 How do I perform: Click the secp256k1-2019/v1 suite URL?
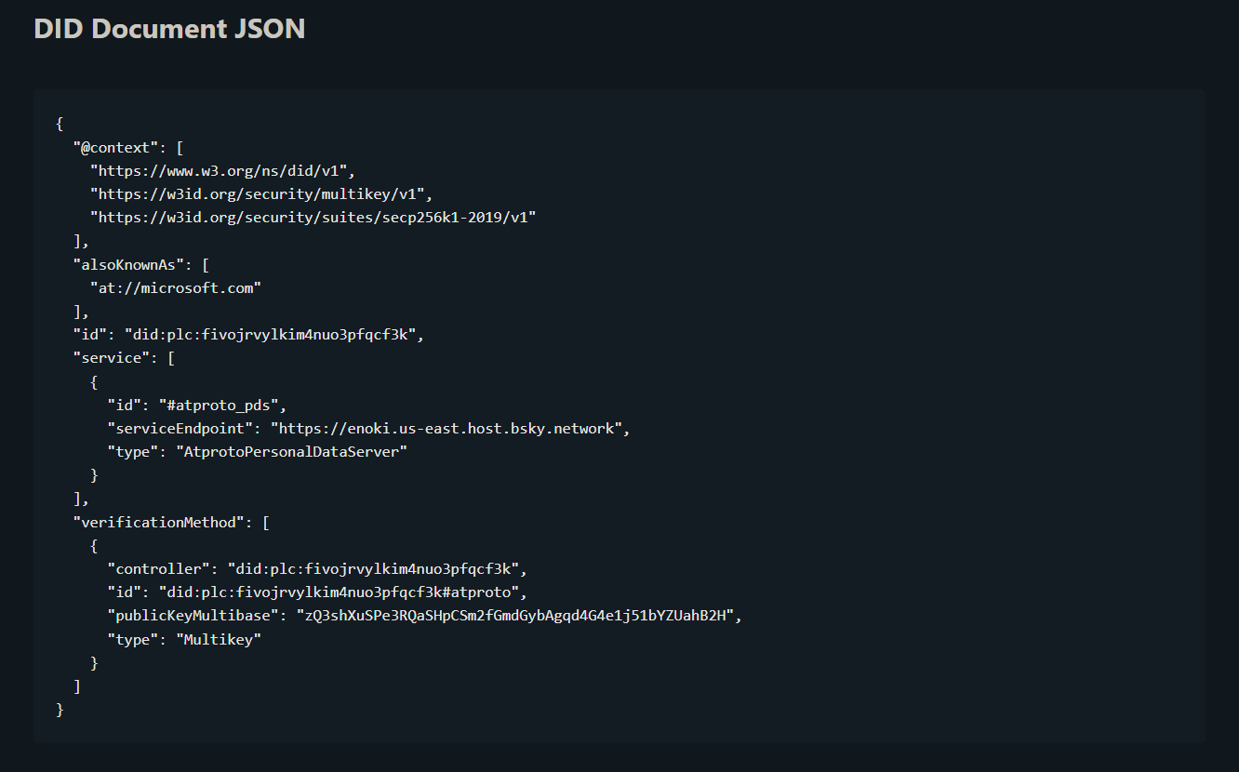point(313,218)
